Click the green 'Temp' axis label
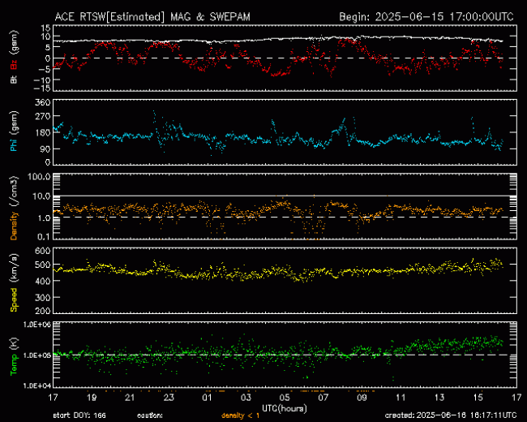 click(x=14, y=365)
